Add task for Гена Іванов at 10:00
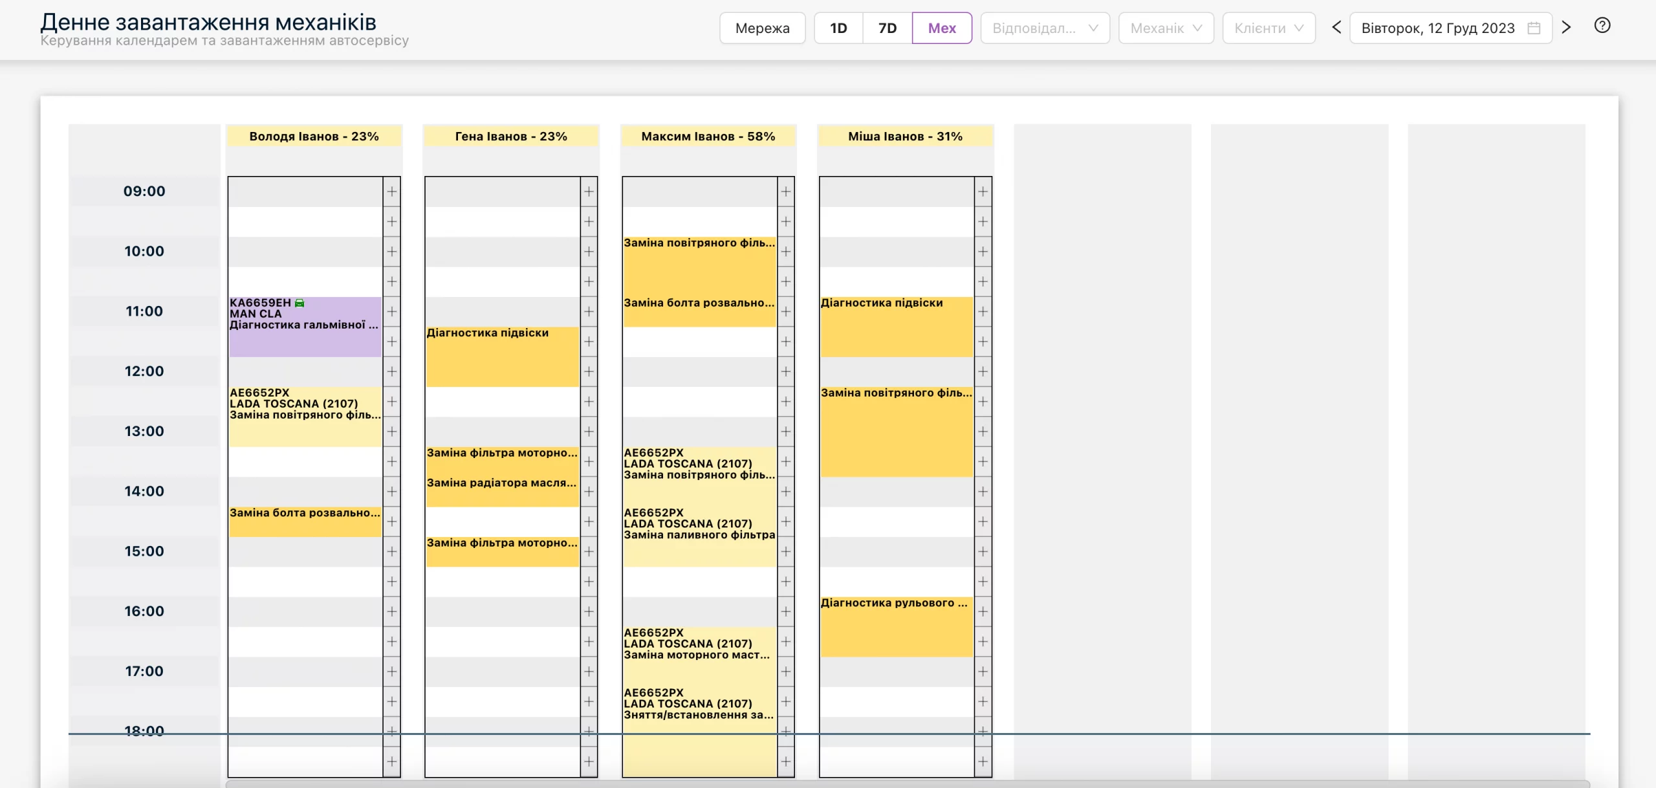1656x788 pixels. coord(589,252)
